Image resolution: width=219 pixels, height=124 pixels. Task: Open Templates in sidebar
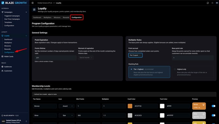click(8, 22)
